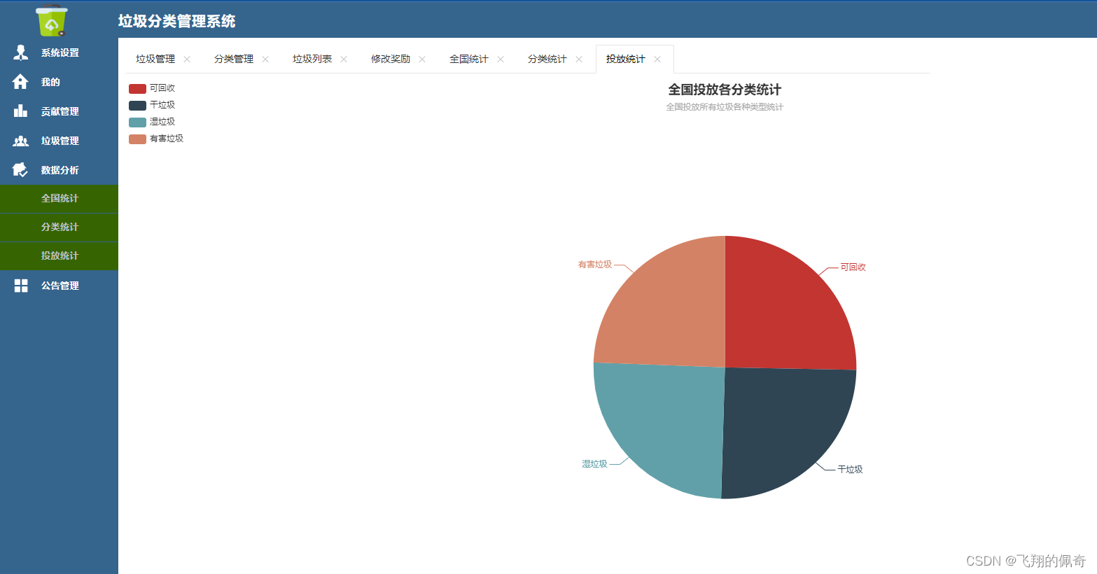
Task: Close the 全国统计 tab
Action: click(x=501, y=59)
